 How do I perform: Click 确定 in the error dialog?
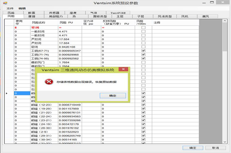click(x=113, y=95)
